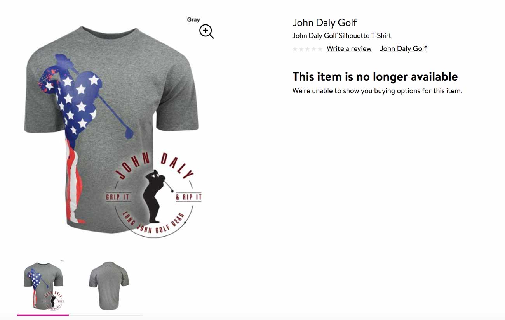Click the large John Daly Golf heading
This screenshot has height=320, width=505.
325,22
